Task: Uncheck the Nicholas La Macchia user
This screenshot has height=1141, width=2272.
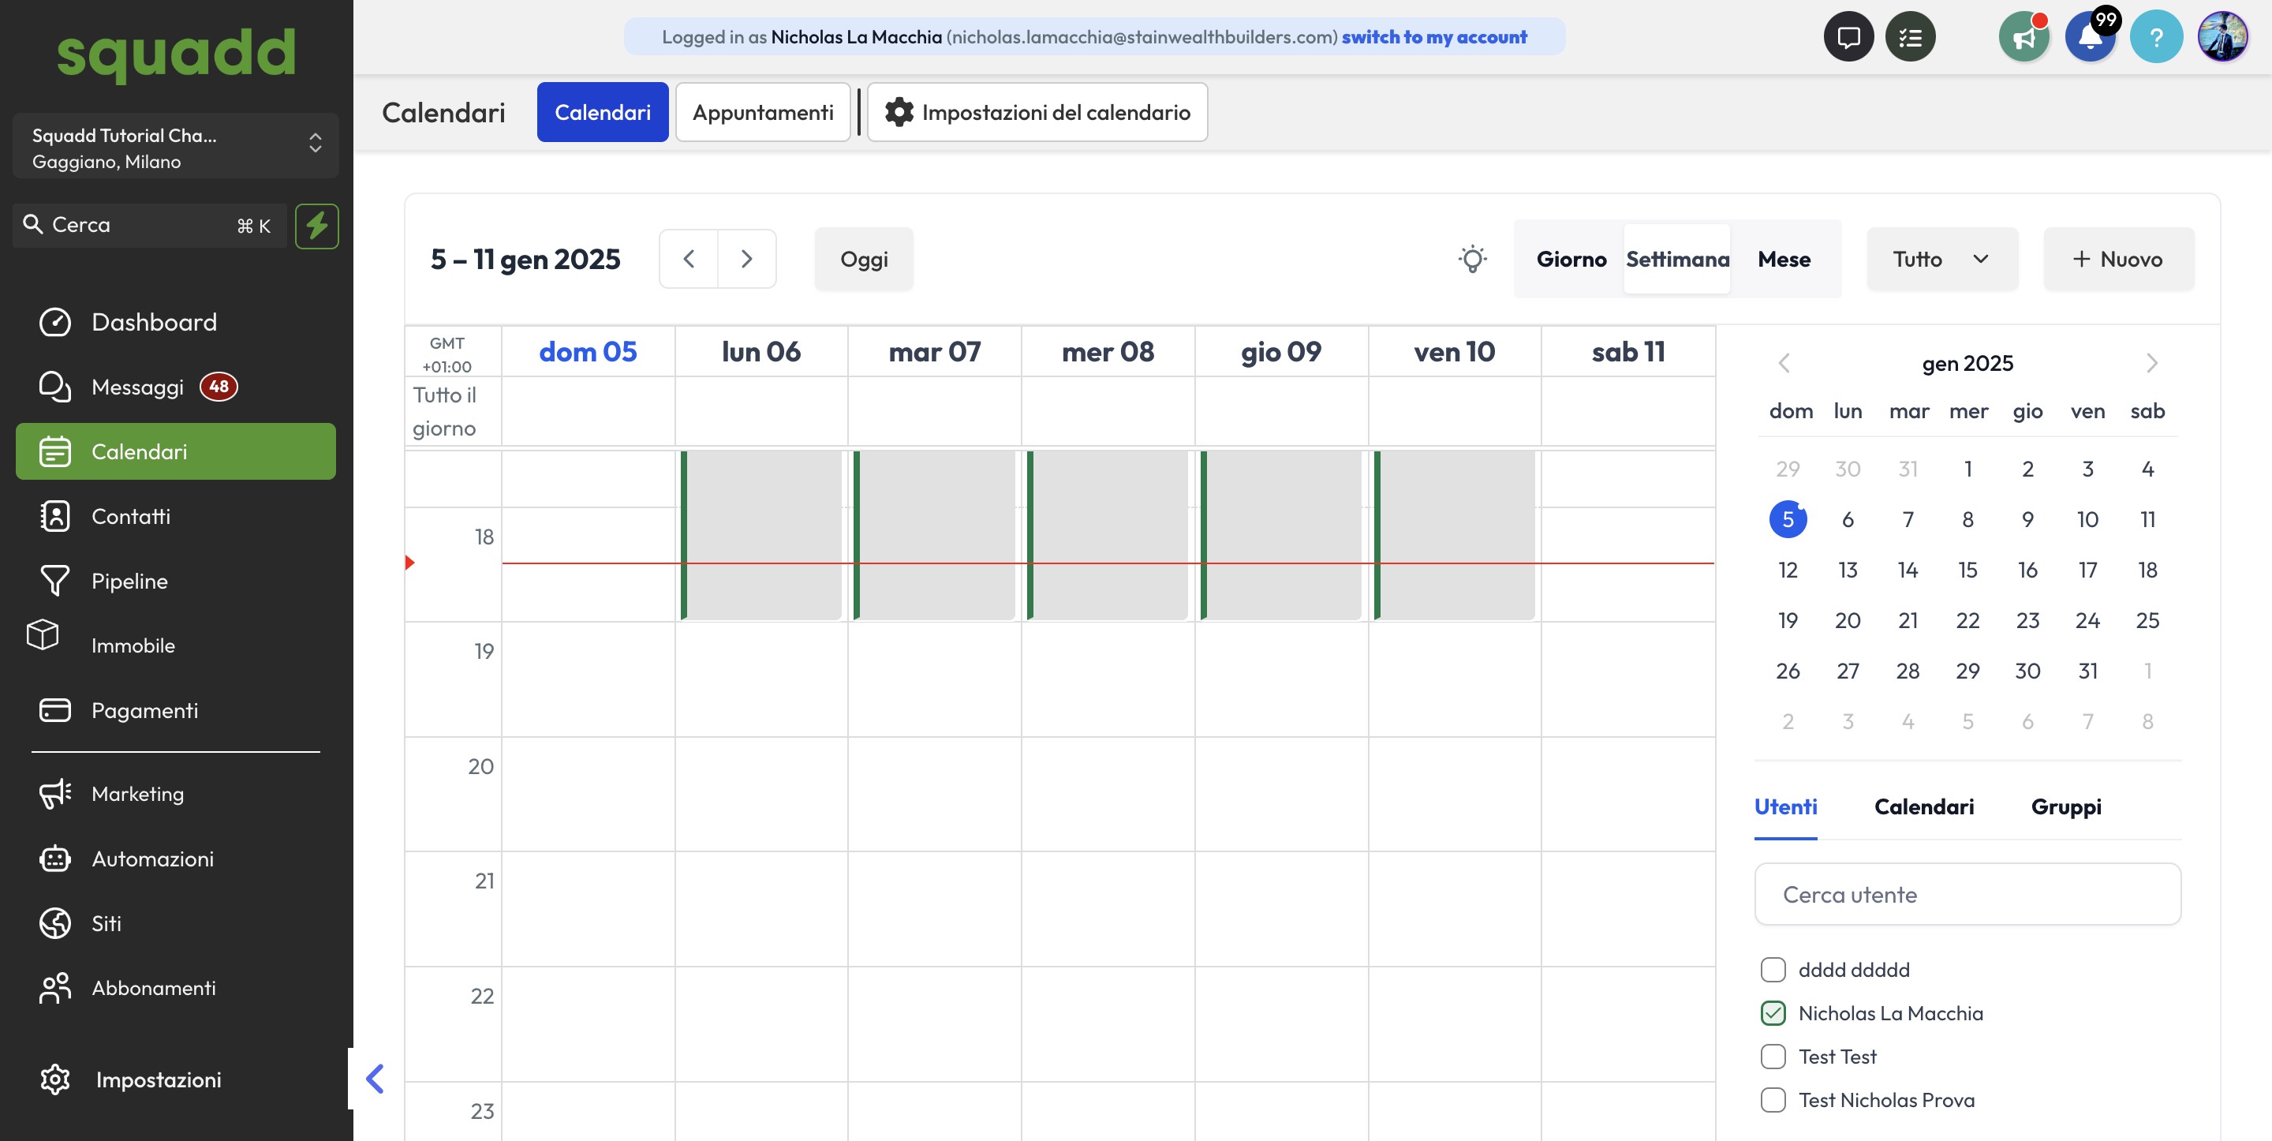Action: [1773, 1013]
